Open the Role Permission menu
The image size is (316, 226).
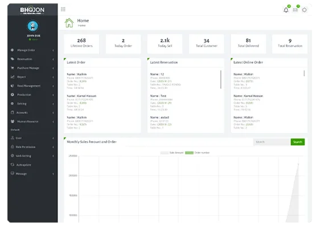[x=32, y=147]
